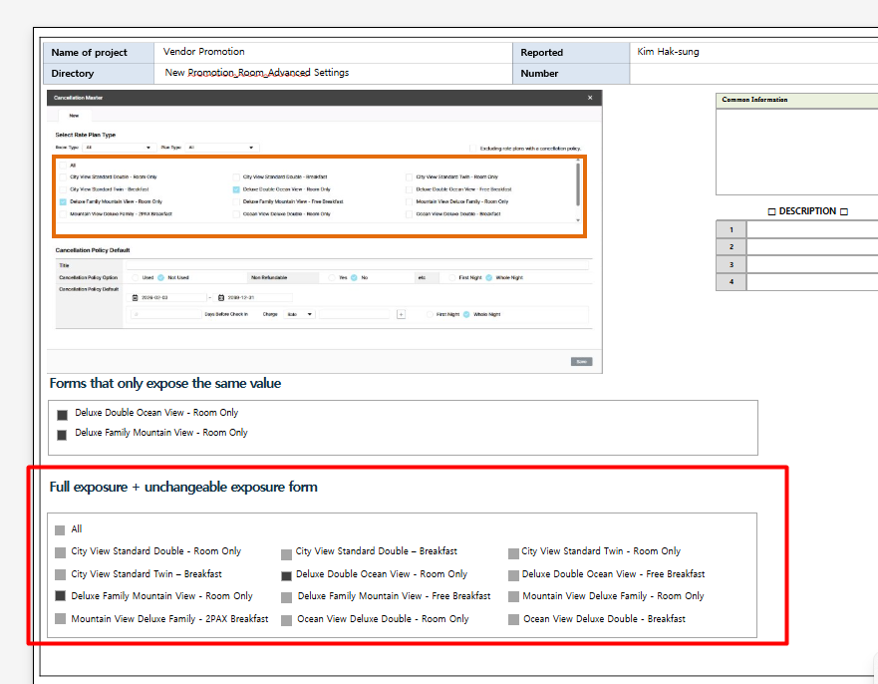Check the All checkbox in the Cancellation Master dialog
This screenshot has height=684, width=878.
click(63, 166)
